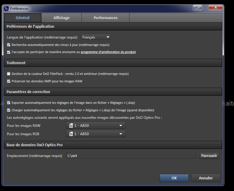
Task: Click the Annuler button
Action: point(206,178)
